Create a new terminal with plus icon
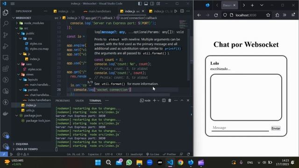Viewport: 299px width, 168px height. (155, 100)
